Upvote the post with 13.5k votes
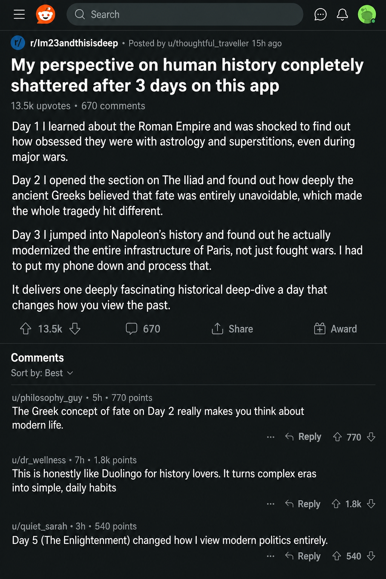Image resolution: width=386 pixels, height=579 pixels. click(26, 329)
